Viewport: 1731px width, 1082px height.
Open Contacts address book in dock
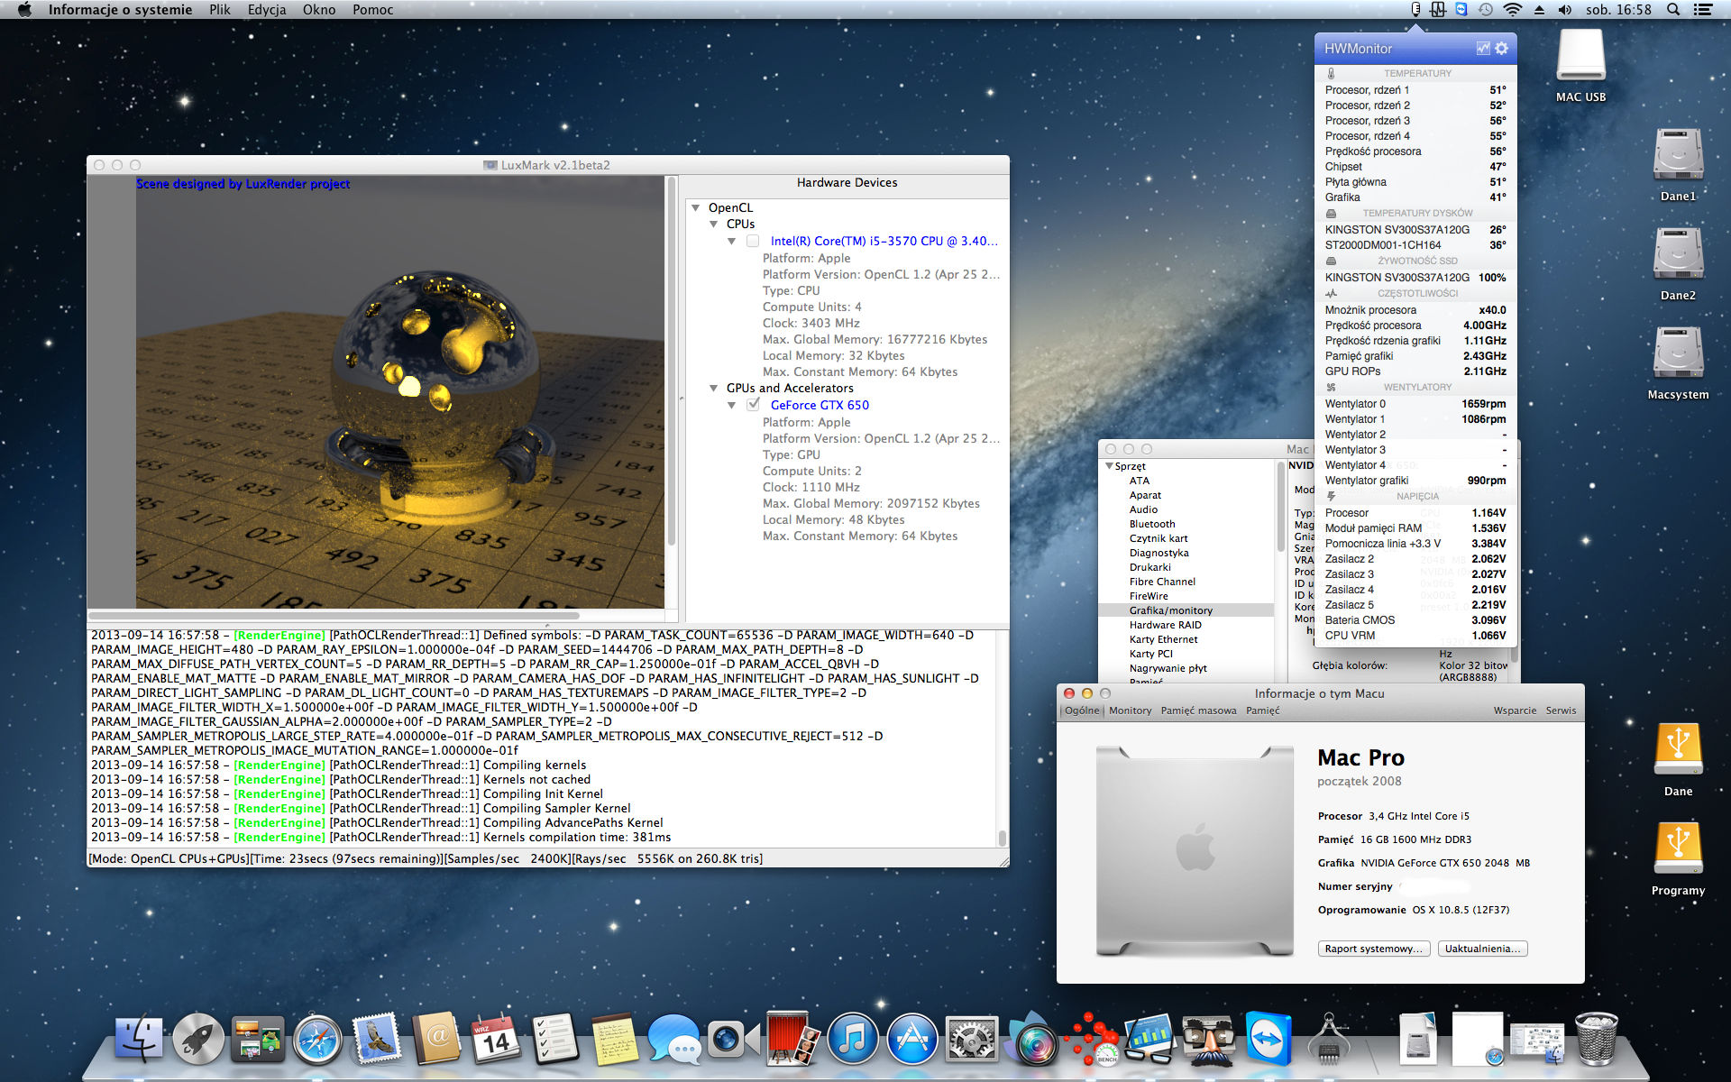point(436,1040)
